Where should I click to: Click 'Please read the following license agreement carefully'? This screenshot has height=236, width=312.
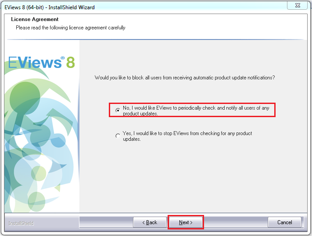(x=71, y=28)
